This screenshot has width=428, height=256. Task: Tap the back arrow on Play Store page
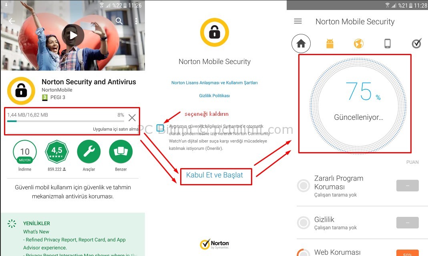coord(12,21)
